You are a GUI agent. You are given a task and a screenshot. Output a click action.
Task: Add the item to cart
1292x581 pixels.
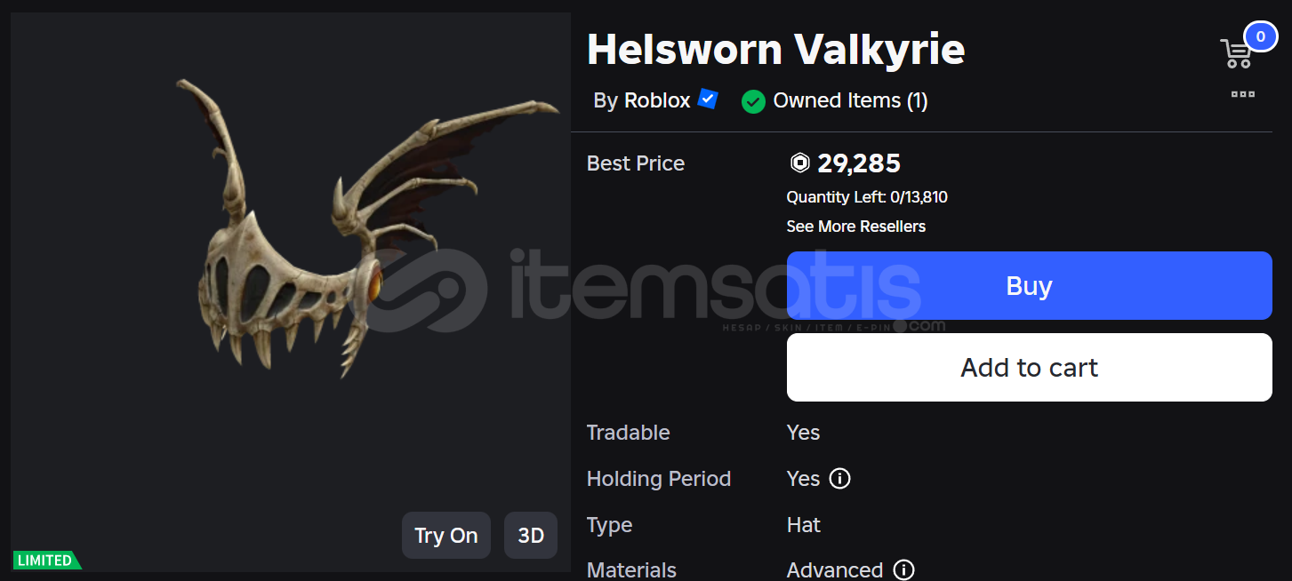click(1029, 368)
